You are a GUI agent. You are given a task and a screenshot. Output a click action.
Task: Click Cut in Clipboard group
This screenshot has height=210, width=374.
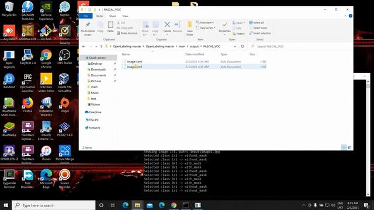121,23
